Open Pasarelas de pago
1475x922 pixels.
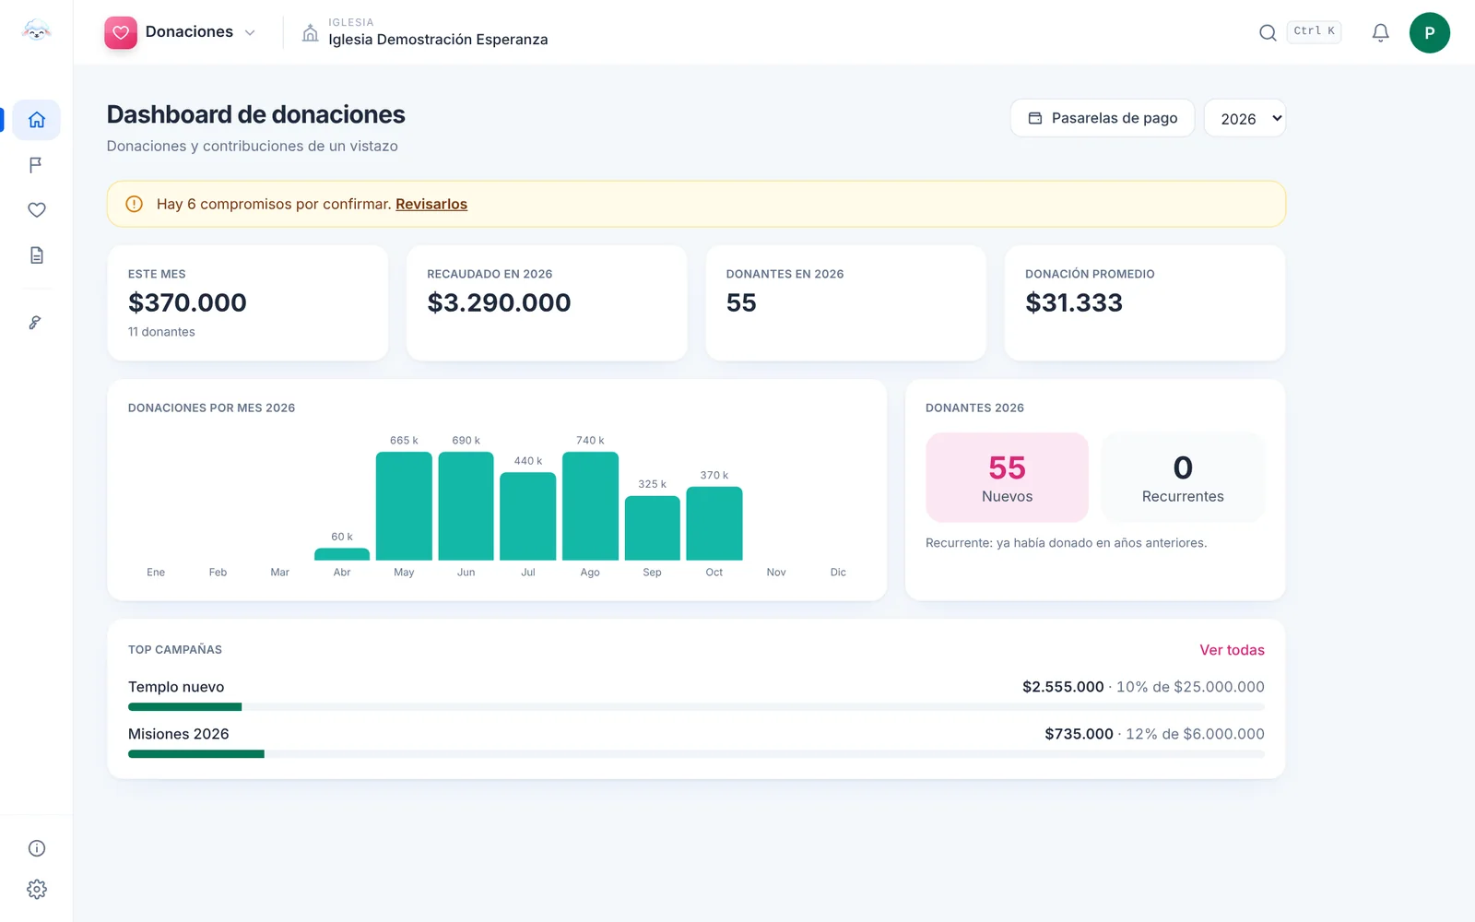pyautogui.click(x=1103, y=118)
